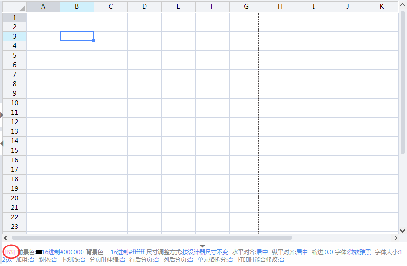Click the fill handle of cell B3

tap(94, 41)
